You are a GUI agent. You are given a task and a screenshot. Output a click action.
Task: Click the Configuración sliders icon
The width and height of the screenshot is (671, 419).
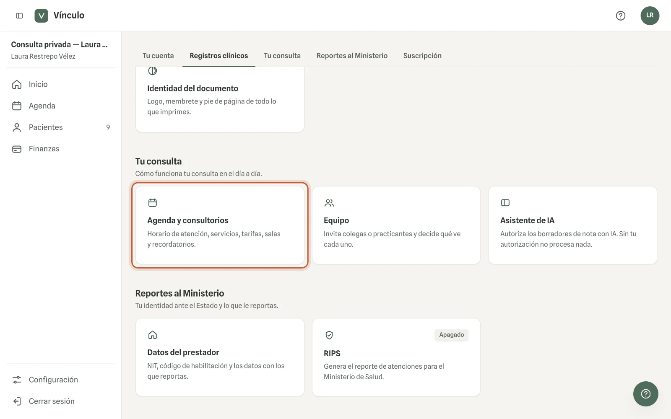[17, 380]
